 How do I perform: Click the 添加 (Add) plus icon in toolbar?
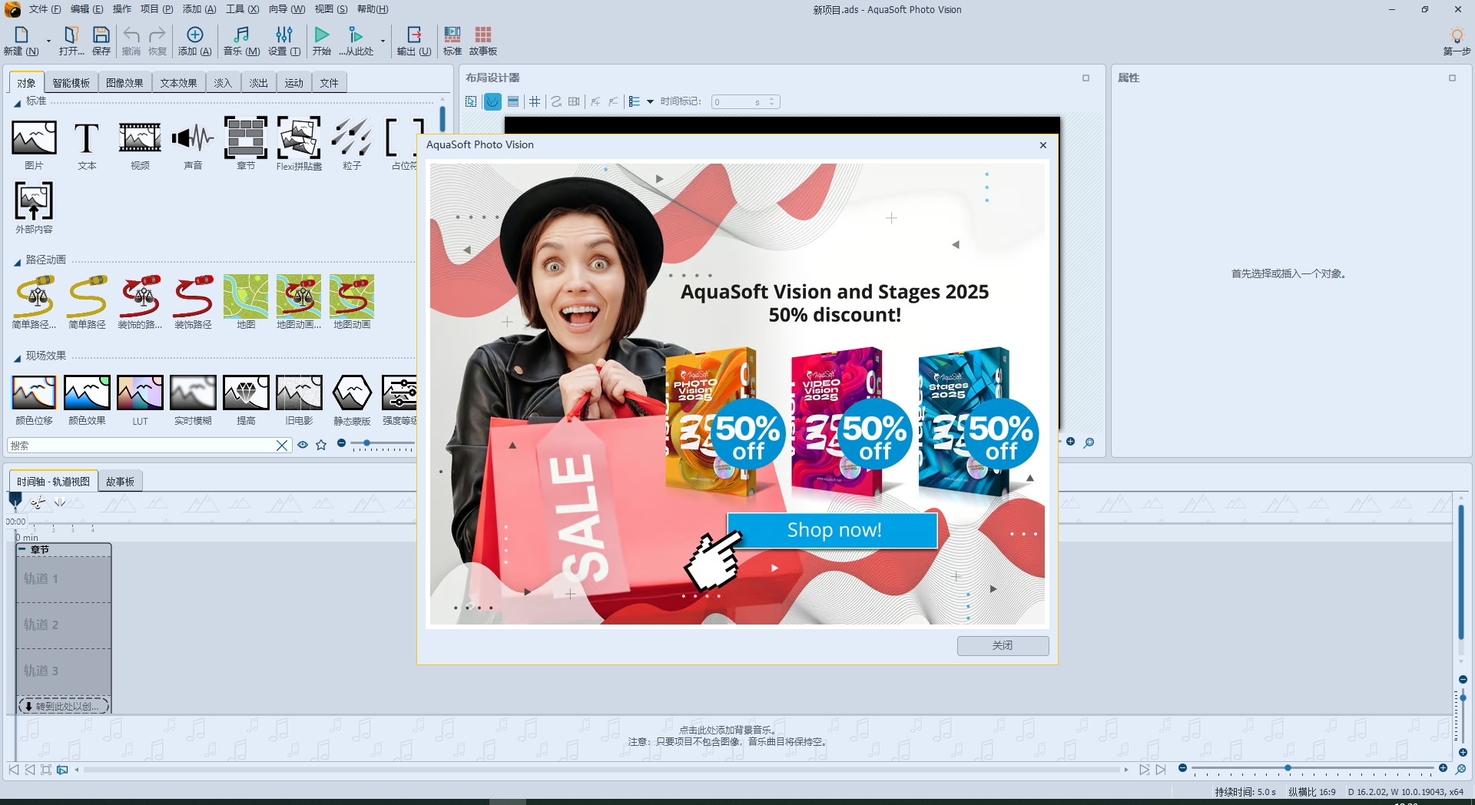pyautogui.click(x=195, y=35)
